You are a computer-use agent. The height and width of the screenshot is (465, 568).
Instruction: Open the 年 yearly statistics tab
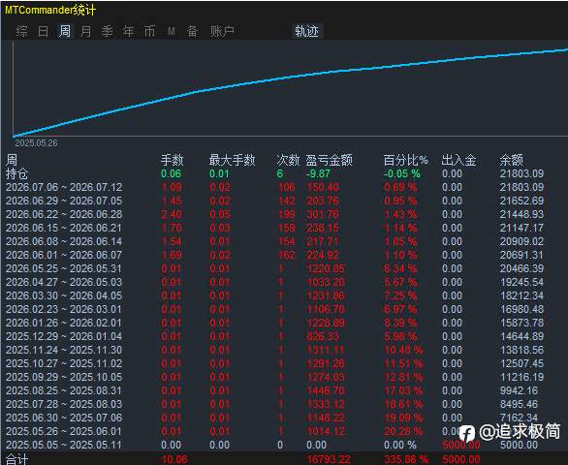[x=128, y=31]
